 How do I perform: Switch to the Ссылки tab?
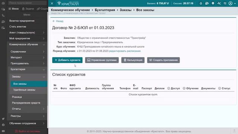tap(42, 9)
